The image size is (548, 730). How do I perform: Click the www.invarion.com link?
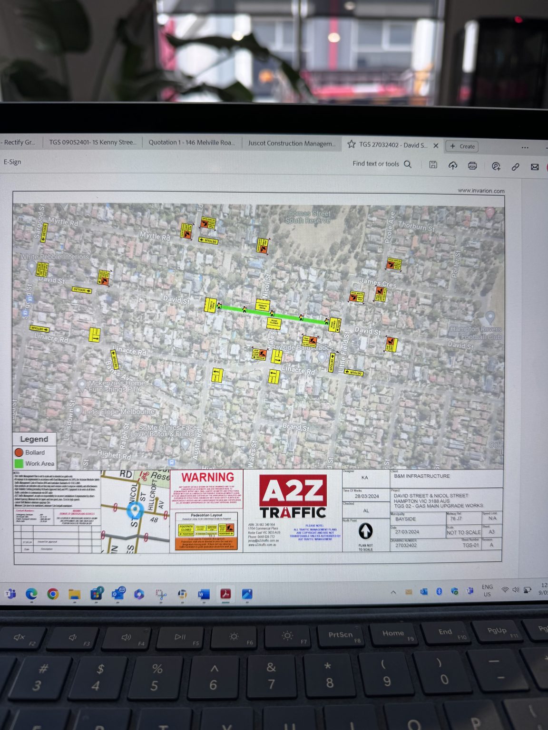coord(480,191)
